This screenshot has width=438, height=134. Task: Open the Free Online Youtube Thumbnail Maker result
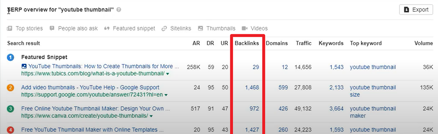96,109
